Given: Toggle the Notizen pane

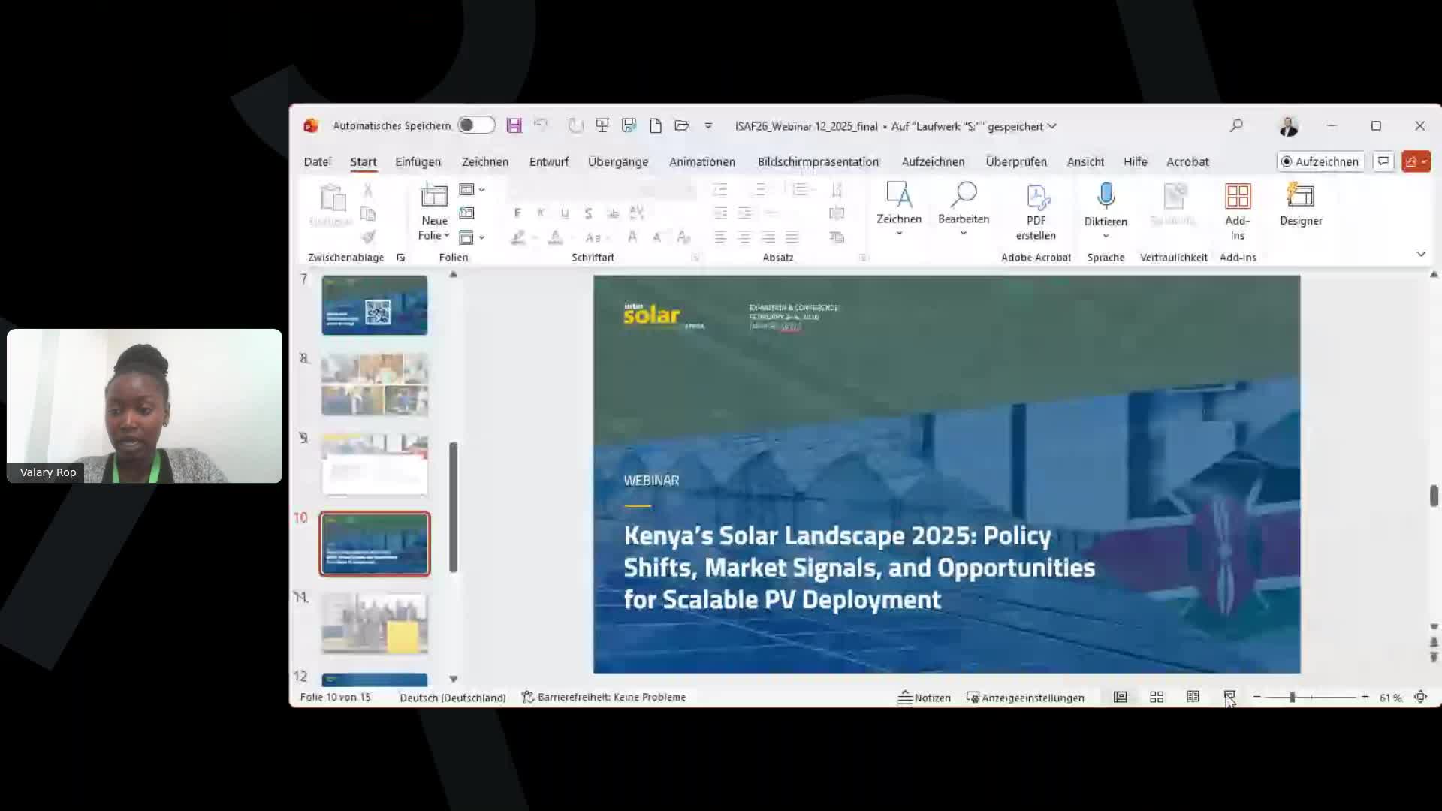Looking at the screenshot, I should (x=925, y=697).
